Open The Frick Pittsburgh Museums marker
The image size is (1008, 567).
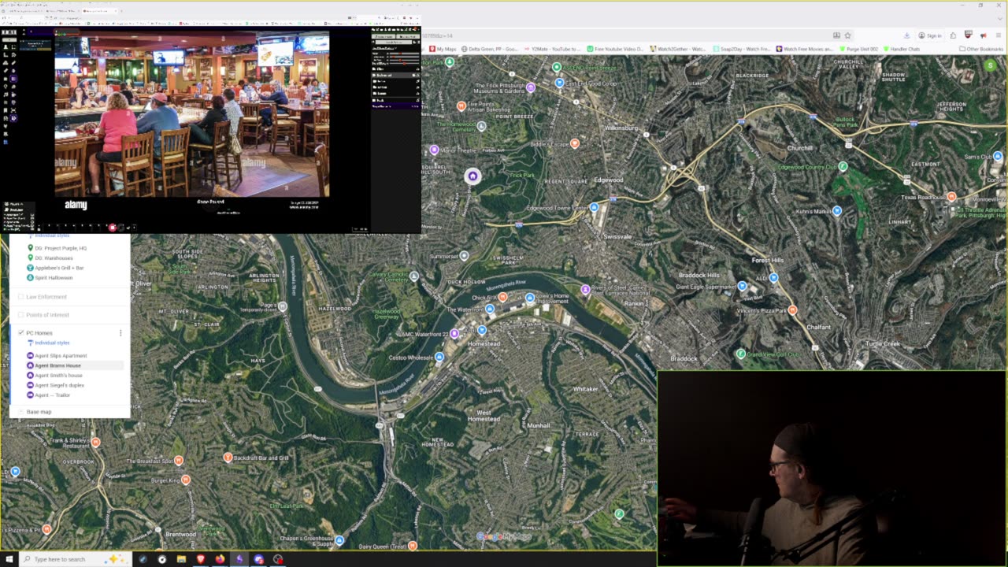(x=531, y=87)
